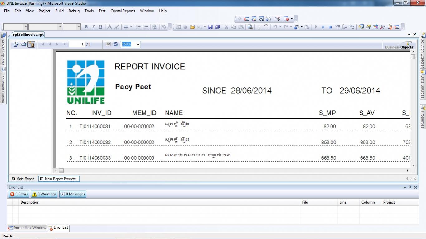The image size is (426, 239).
Task: Expand the Redo history dropdown arrow
Action: tap(291, 27)
